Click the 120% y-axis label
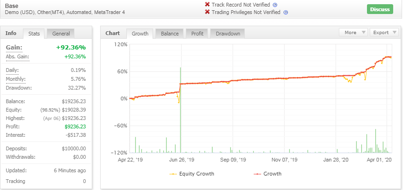 click(121, 44)
